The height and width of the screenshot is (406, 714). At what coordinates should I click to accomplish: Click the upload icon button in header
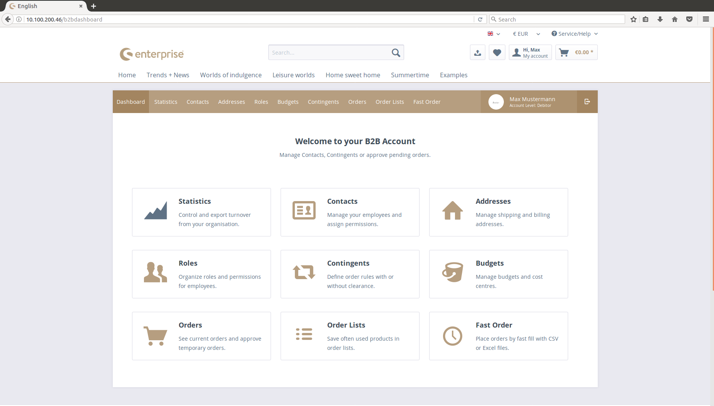[x=477, y=53]
